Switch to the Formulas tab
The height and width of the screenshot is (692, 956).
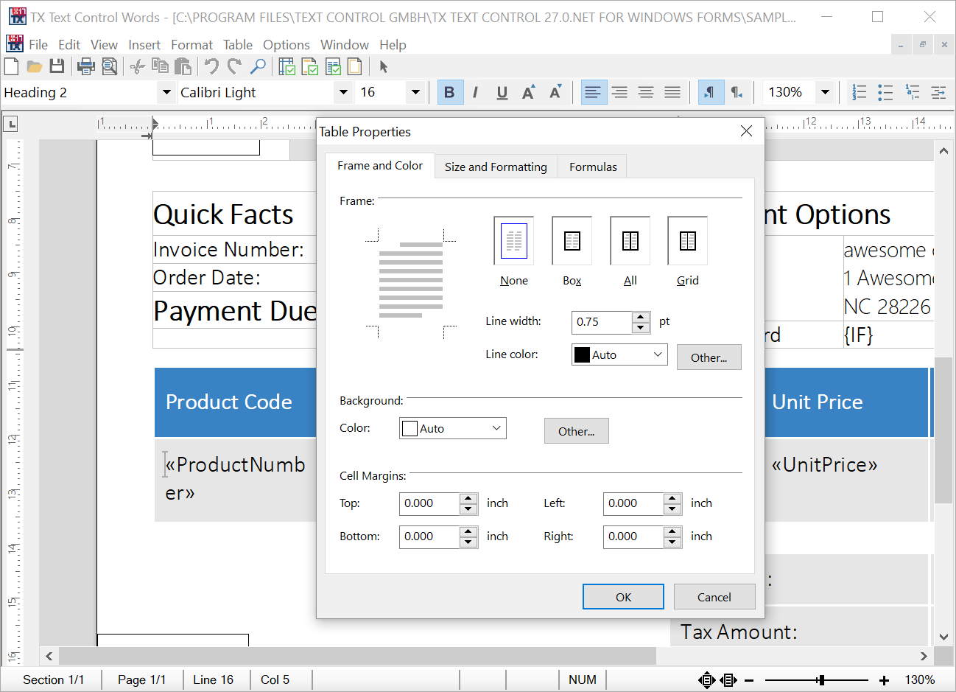point(592,167)
